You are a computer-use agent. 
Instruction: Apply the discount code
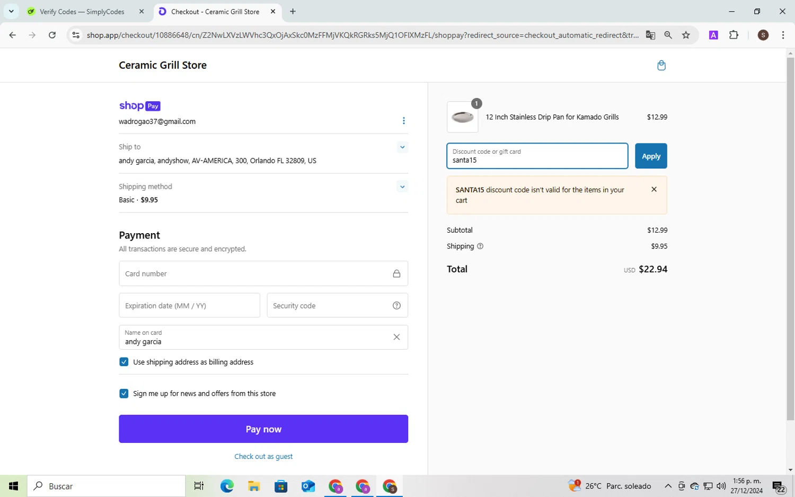pyautogui.click(x=651, y=156)
